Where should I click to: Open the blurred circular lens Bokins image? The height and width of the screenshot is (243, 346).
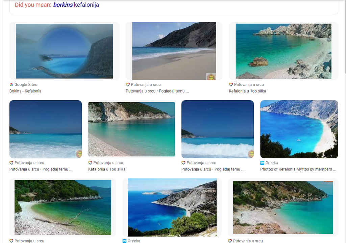click(64, 51)
